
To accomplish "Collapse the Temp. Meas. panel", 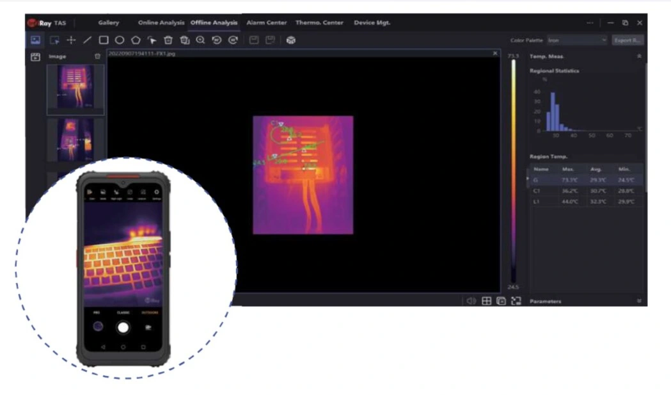I will click(640, 56).
